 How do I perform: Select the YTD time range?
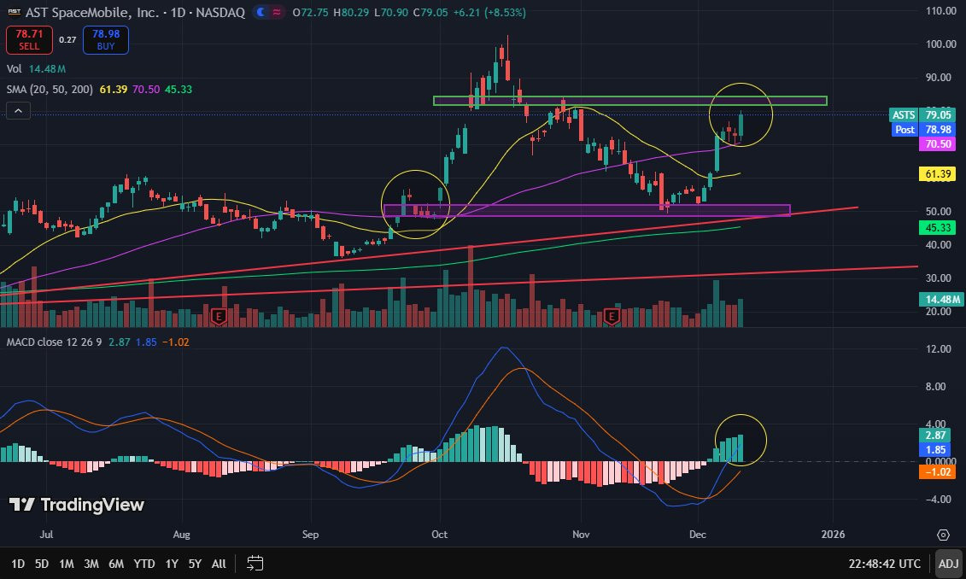click(144, 564)
